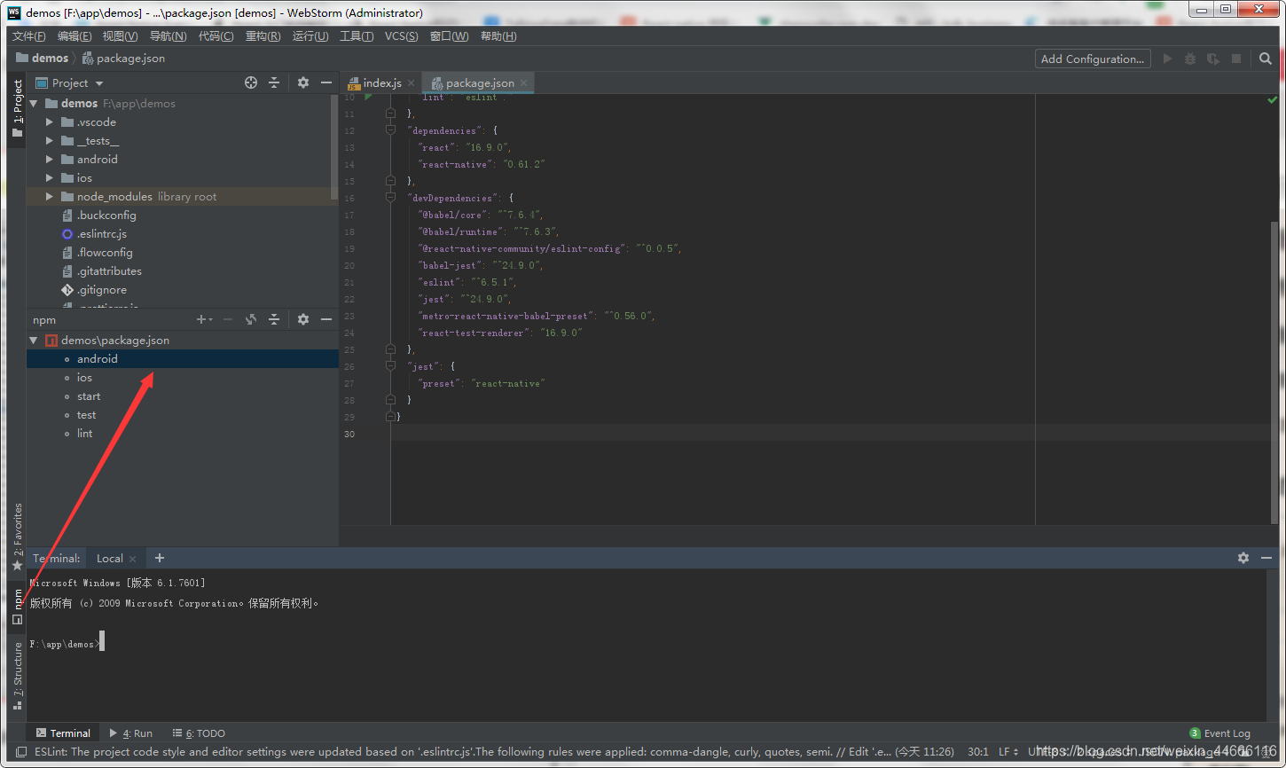Add new terminal session plus icon

160,558
